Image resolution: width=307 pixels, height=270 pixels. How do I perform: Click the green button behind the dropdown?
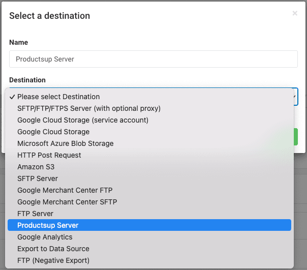click(x=295, y=137)
